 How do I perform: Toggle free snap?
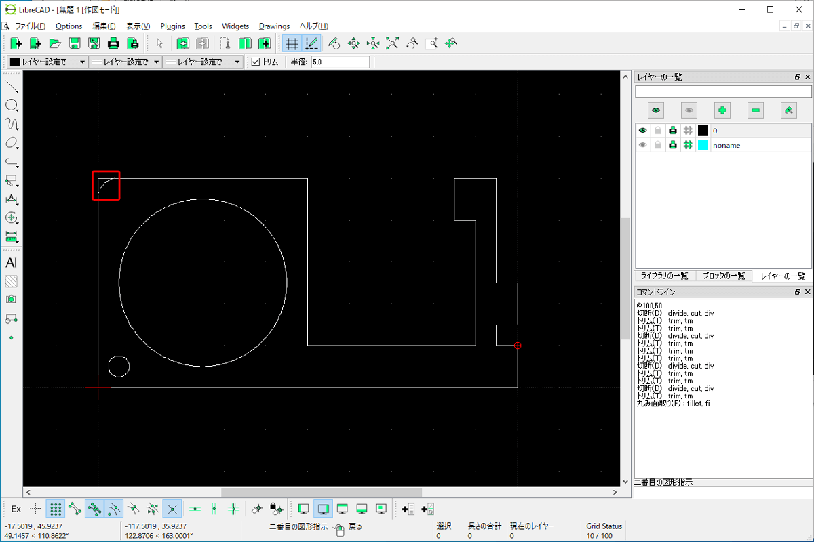36,508
